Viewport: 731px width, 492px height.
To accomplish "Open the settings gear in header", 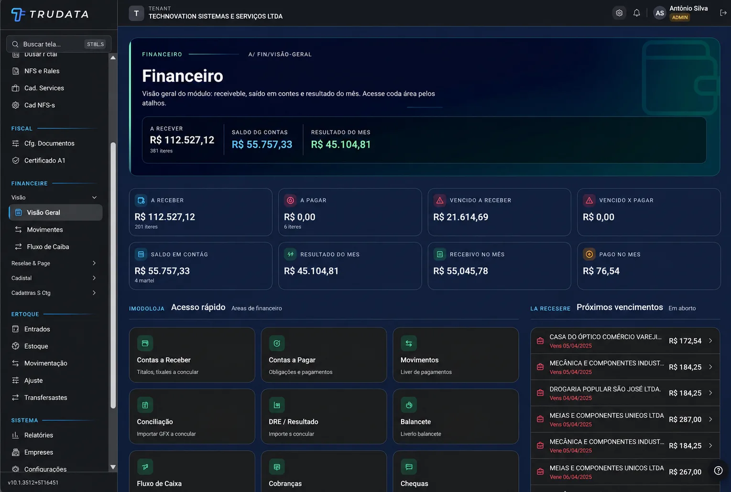I will pyautogui.click(x=619, y=13).
